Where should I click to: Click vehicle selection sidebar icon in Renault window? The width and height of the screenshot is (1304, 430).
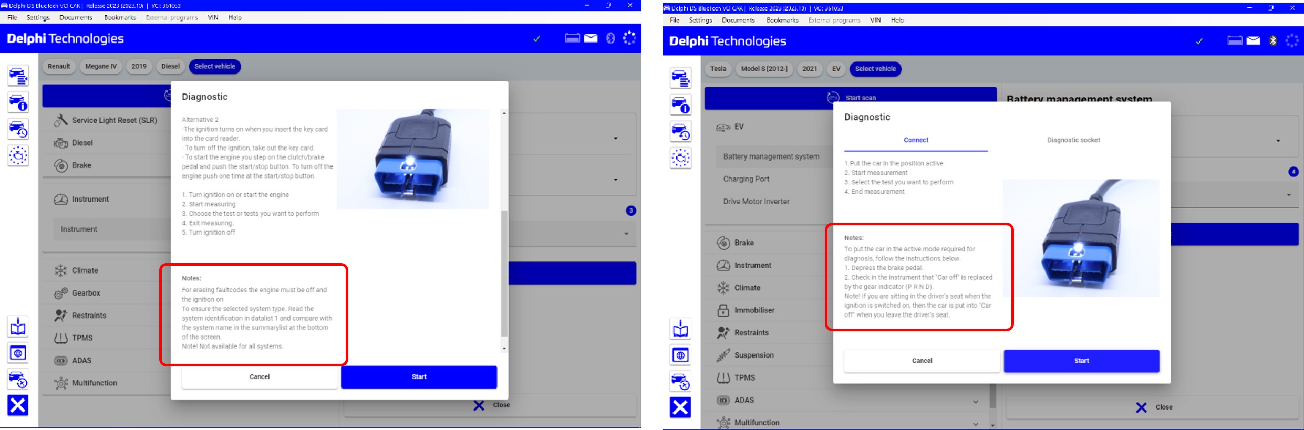pos(18,76)
